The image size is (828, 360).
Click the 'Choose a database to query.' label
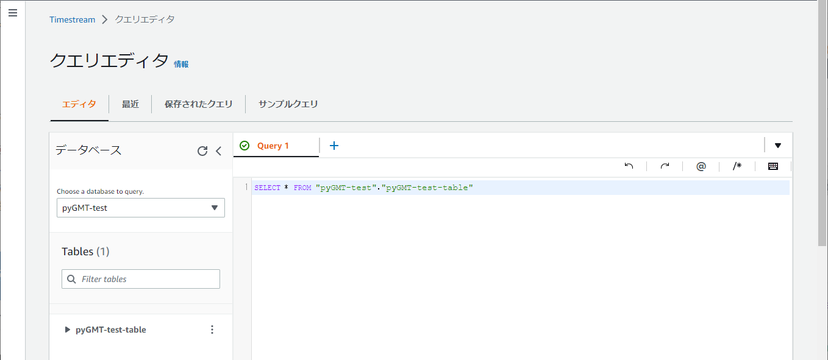pos(101,191)
